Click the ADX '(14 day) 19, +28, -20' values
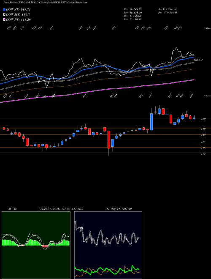Viewport: 211px width, 279px height. coord(119,209)
